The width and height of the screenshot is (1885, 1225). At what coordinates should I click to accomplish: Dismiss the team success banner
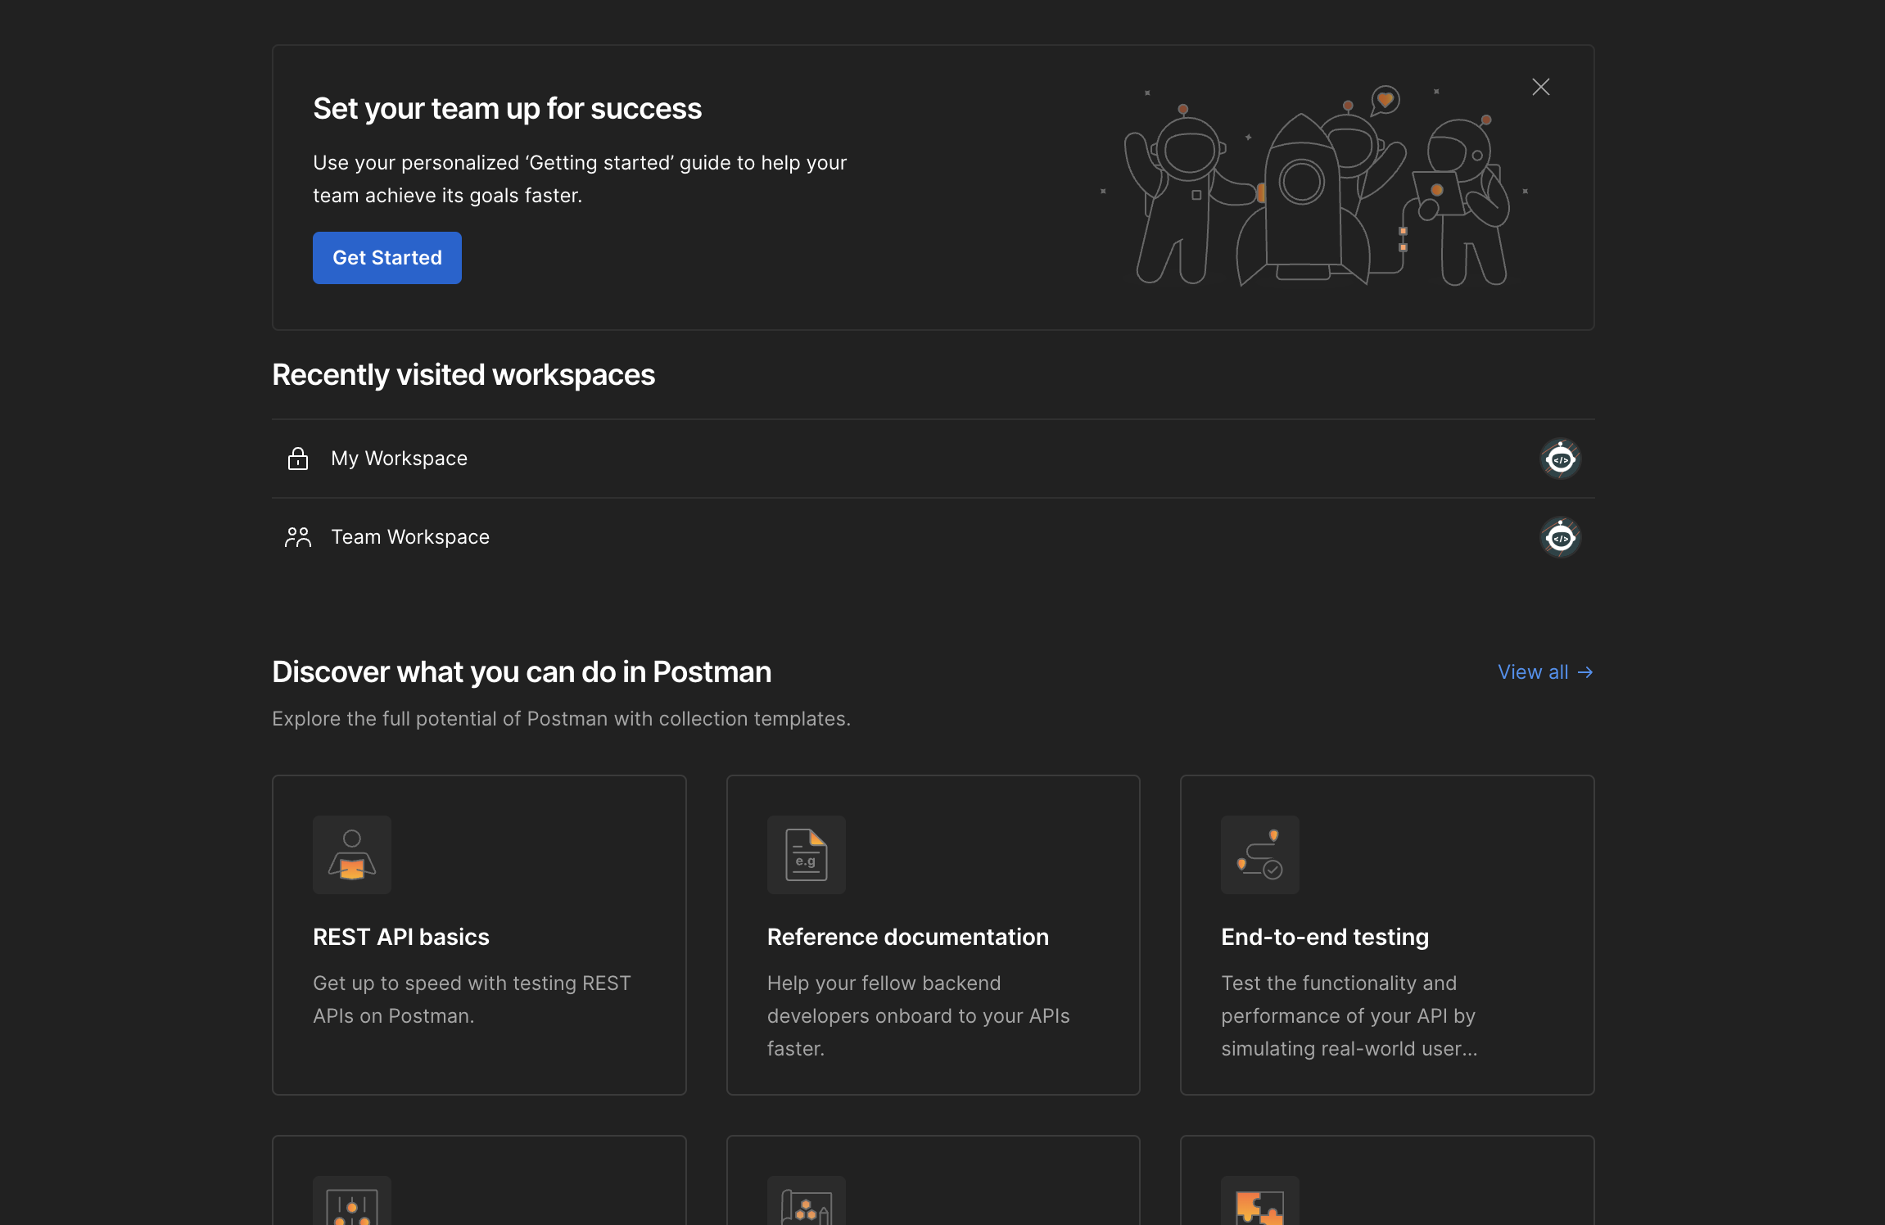[1540, 87]
